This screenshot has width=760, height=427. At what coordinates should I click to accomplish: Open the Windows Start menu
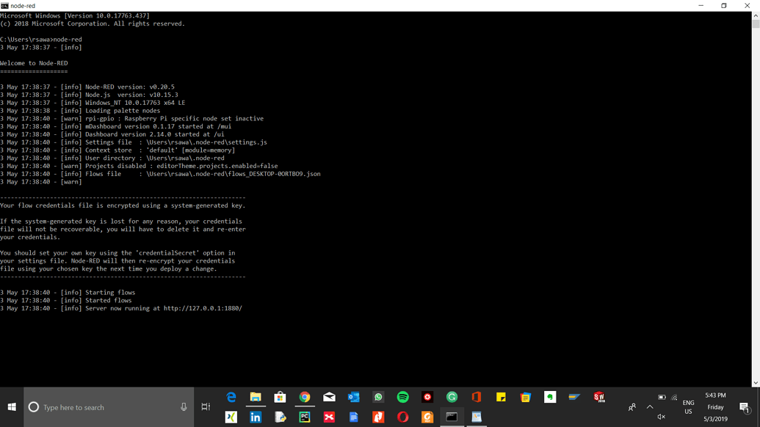tap(11, 407)
